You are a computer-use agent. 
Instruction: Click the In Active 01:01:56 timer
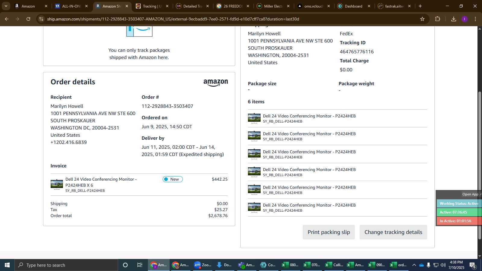[459, 221]
